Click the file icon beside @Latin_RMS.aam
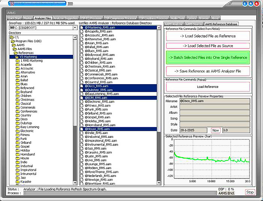Image resolution: width=263 pixels, height=201 pixels. (82, 156)
